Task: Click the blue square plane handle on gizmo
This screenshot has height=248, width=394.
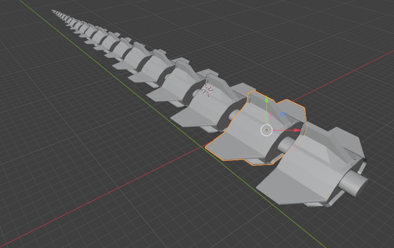Action: tap(282, 114)
